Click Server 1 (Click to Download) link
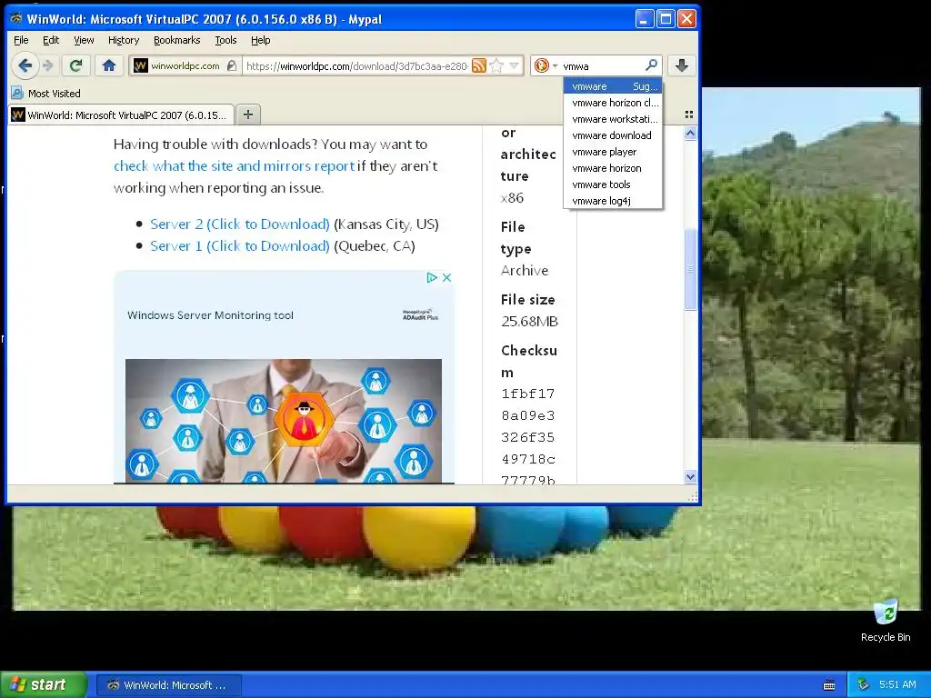 pyautogui.click(x=240, y=245)
